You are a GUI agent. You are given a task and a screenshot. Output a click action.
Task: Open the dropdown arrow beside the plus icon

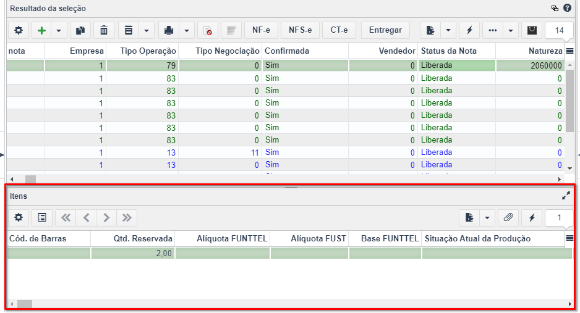tap(59, 30)
